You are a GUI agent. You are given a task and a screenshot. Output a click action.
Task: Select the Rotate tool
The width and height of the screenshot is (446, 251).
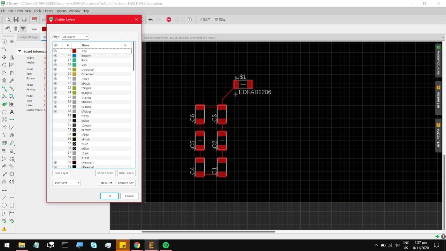pyautogui.click(x=4, y=65)
